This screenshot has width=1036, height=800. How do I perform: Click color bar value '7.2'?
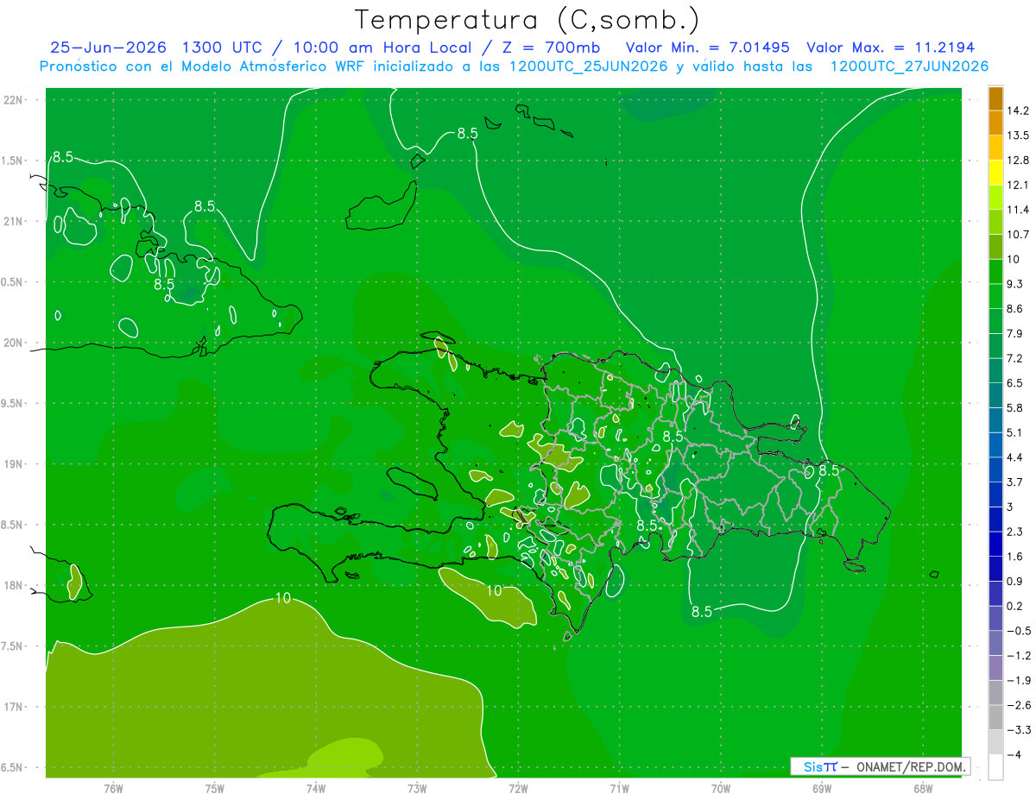[1015, 358]
